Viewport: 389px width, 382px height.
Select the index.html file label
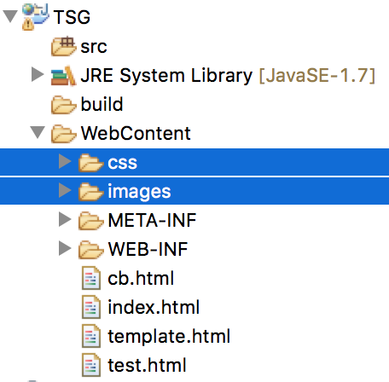pyautogui.click(x=154, y=307)
